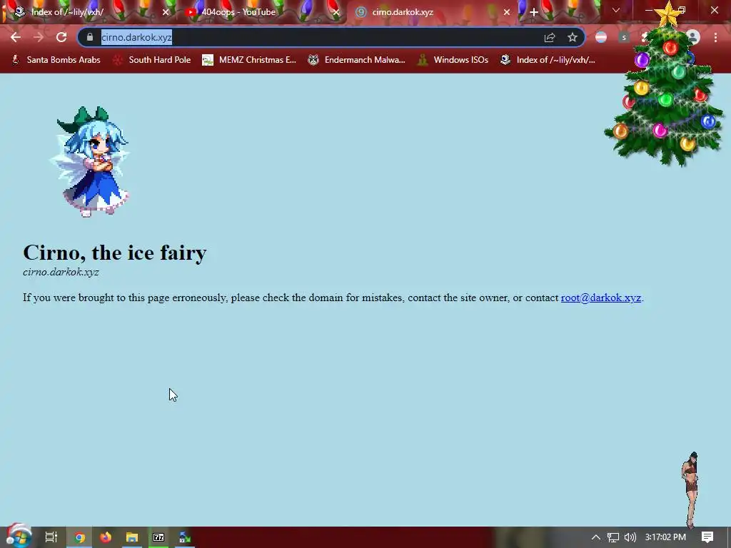This screenshot has width=731, height=548.
Task: Click the taskbar icon right of 7-Zip
Action: (185, 537)
